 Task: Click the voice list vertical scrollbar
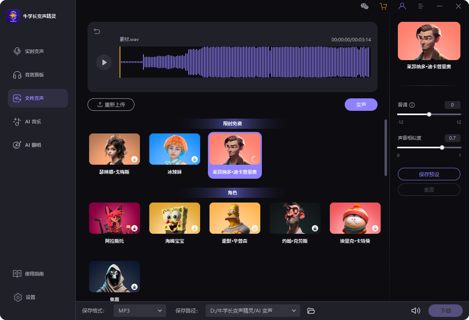[386, 148]
